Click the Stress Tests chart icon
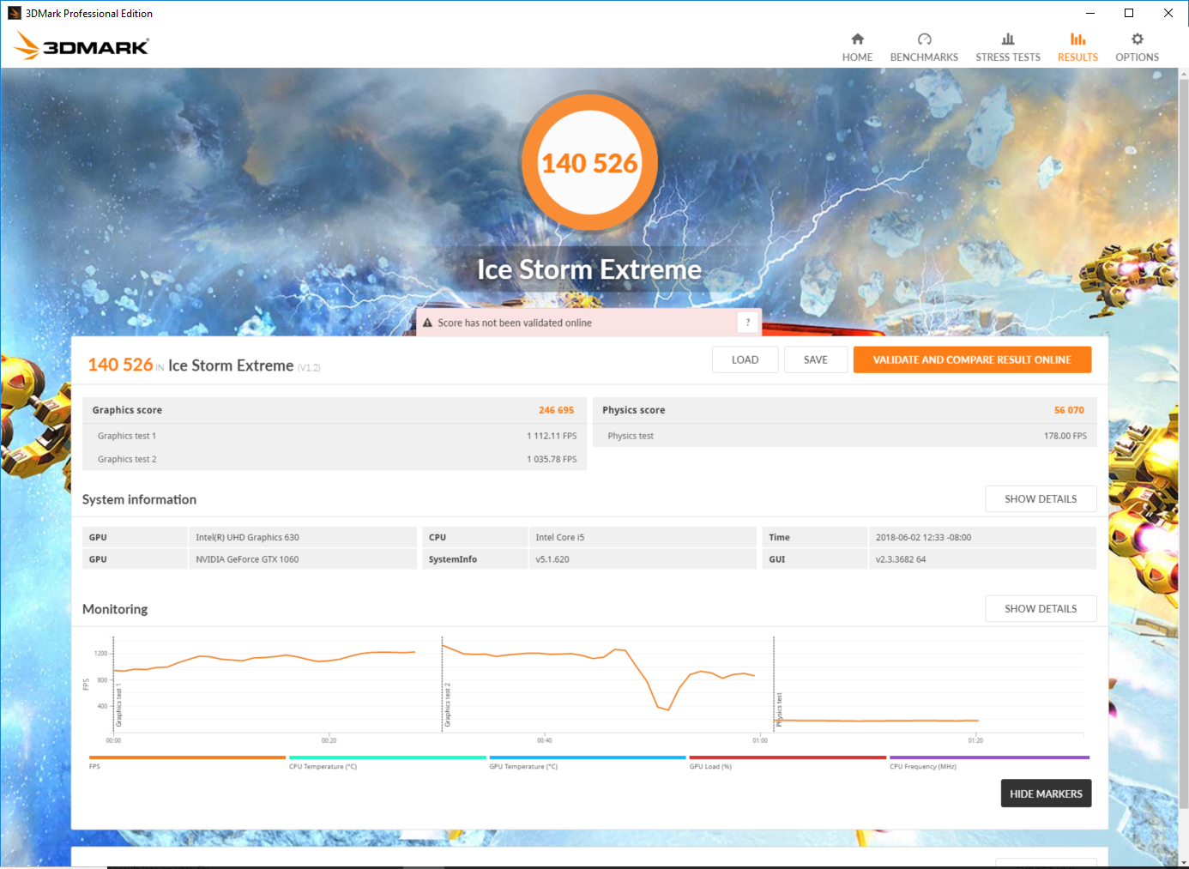Image resolution: width=1189 pixels, height=869 pixels. pyautogui.click(x=1008, y=39)
